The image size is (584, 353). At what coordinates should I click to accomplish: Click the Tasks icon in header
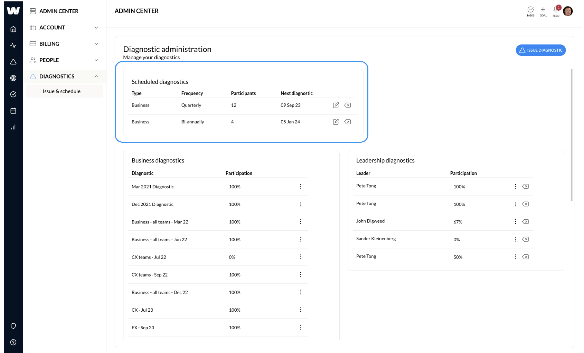(x=530, y=11)
